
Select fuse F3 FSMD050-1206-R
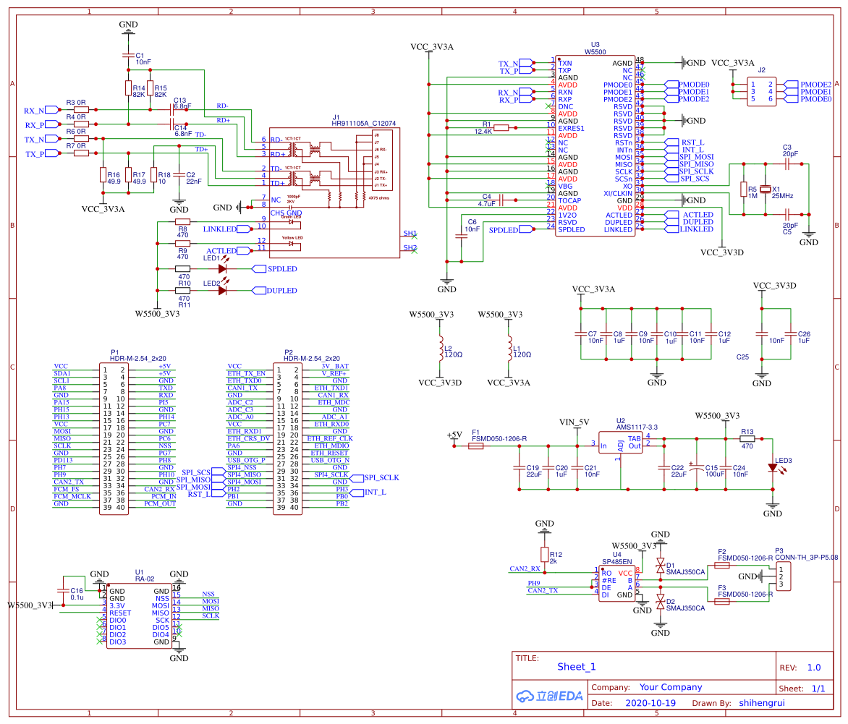point(722,601)
